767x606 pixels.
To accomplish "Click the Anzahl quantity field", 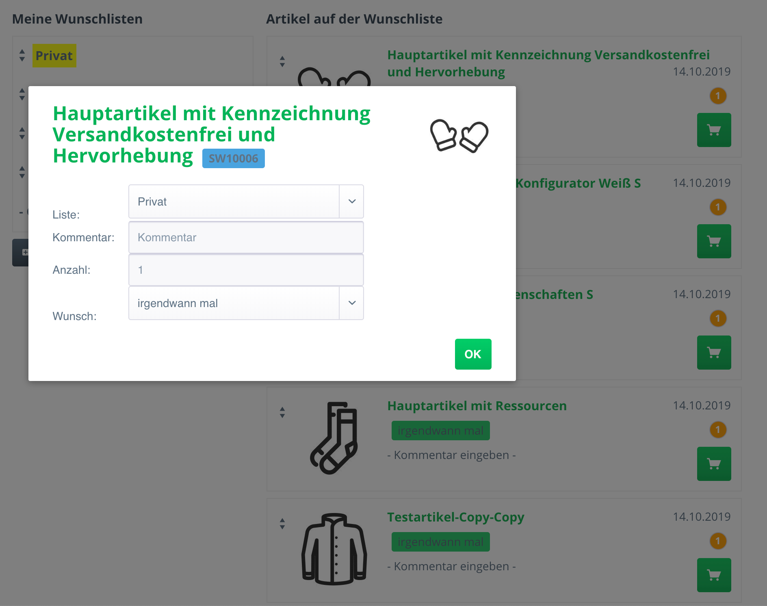I will 246,270.
